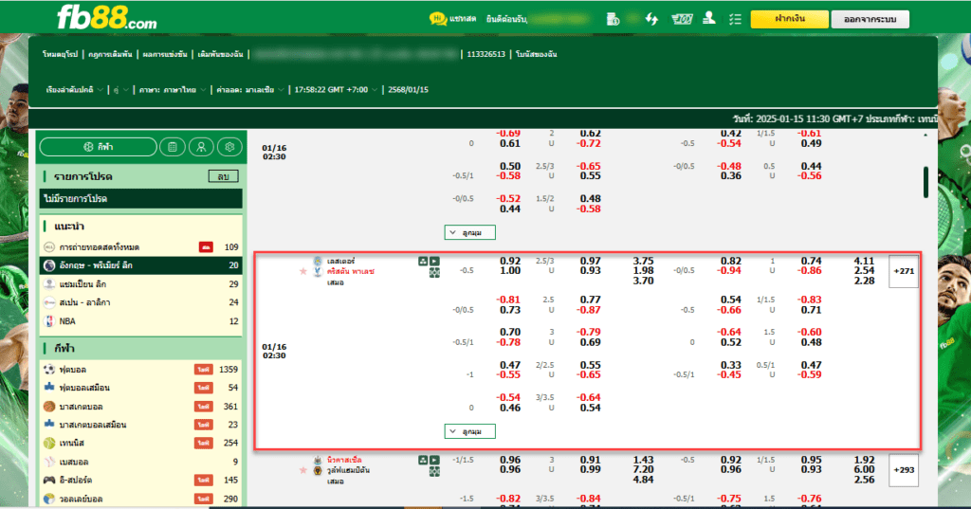Select the NBA league row
Viewport: 971px width, 509px height.
141,320
